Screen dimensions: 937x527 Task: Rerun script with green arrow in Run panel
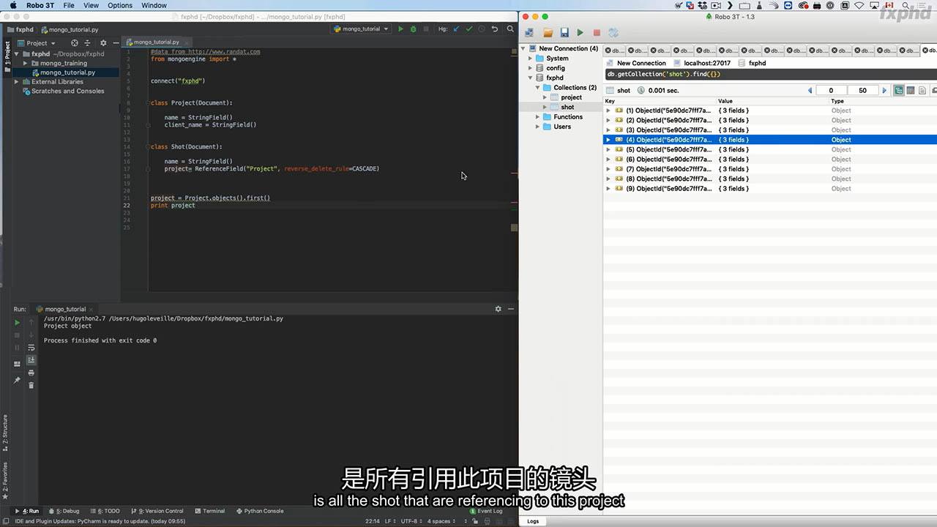[18, 322]
